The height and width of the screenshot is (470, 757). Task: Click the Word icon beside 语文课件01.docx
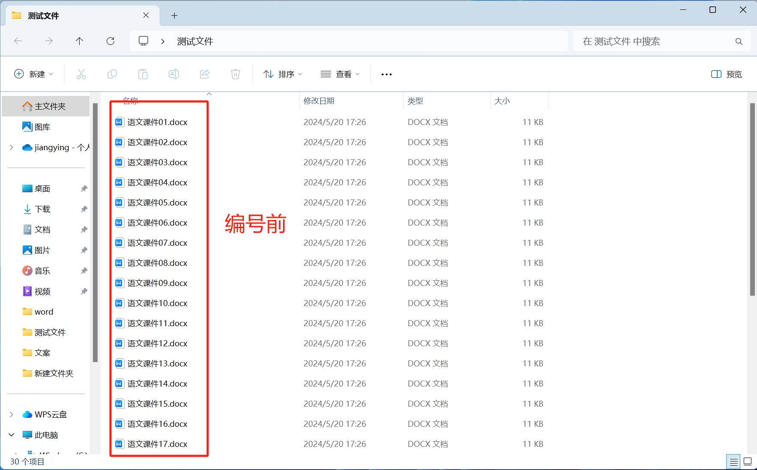pos(119,122)
